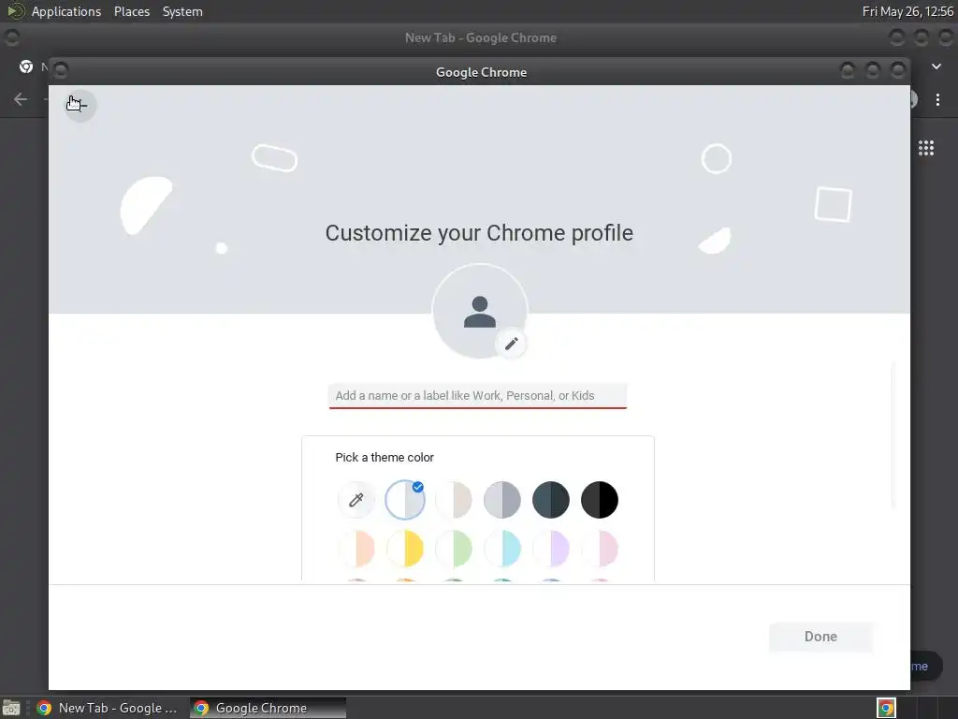Select the beige theme color swatch

tap(454, 500)
